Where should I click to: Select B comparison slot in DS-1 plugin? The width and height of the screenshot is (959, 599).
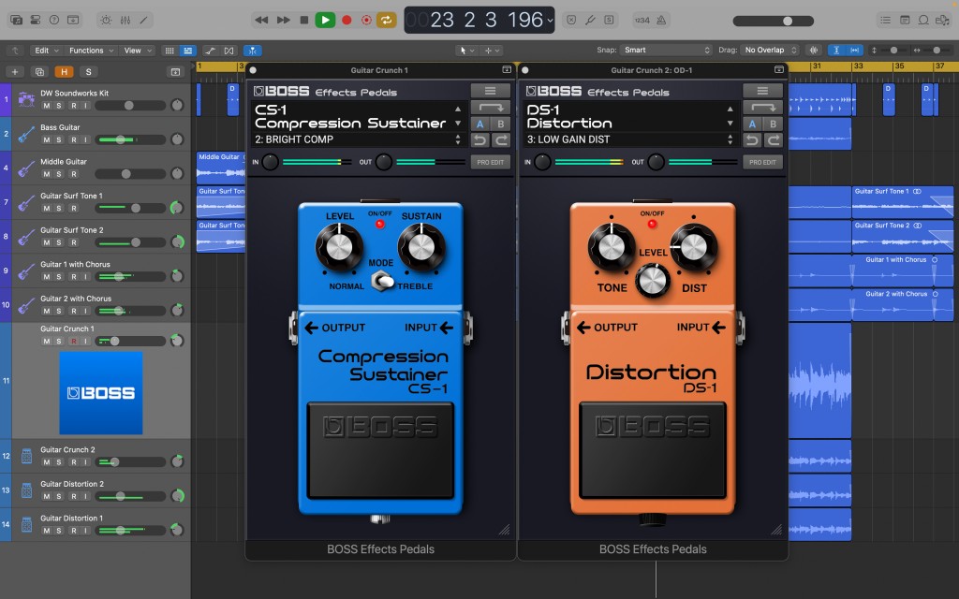pyautogui.click(x=773, y=124)
